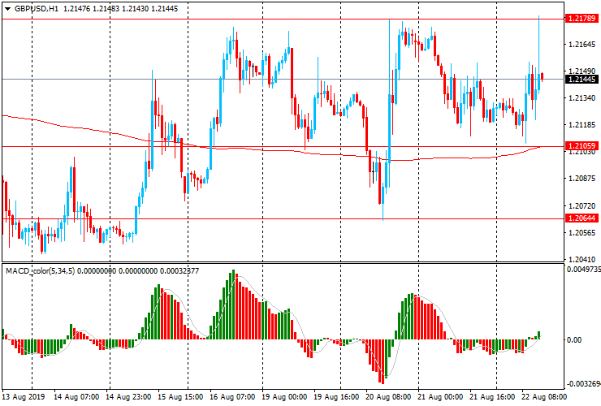Click the 1.21645 price scale value
Image resolution: width=601 pixels, height=406 pixels.
(582, 45)
